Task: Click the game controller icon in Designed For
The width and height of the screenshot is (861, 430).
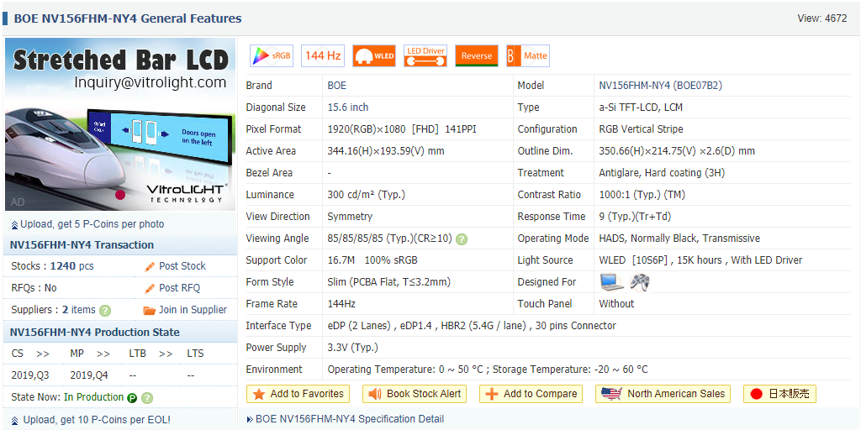Action: pyautogui.click(x=639, y=282)
